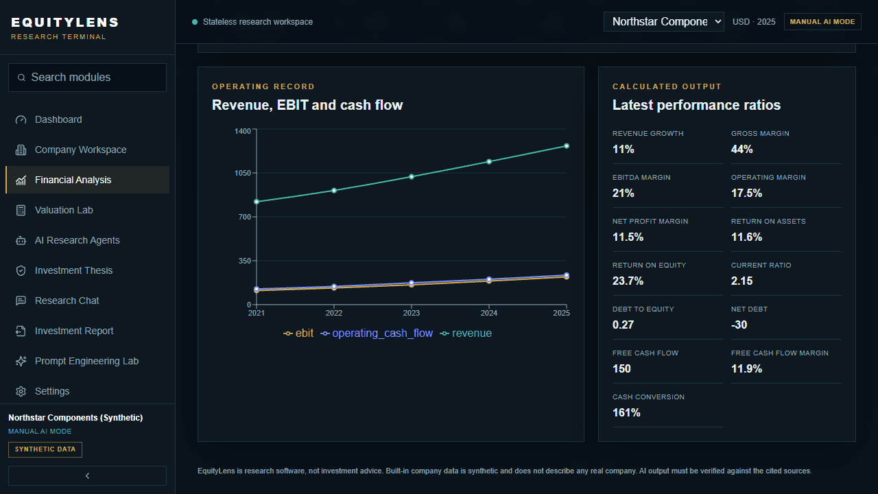Click the Current Ratio 2.15 value
Image resolution: width=878 pixels, height=494 pixels.
[742, 281]
